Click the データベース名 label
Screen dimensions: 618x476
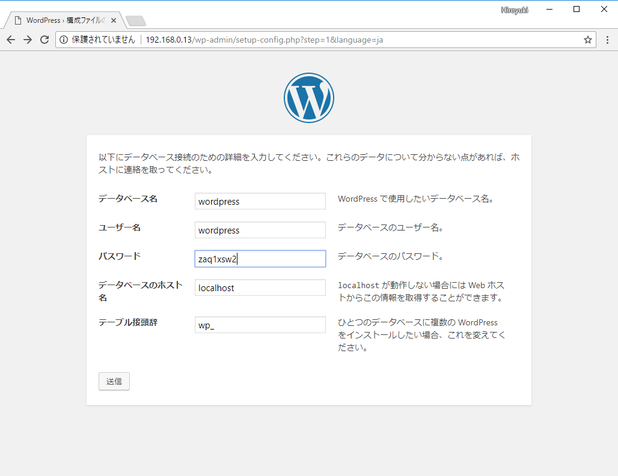(127, 199)
